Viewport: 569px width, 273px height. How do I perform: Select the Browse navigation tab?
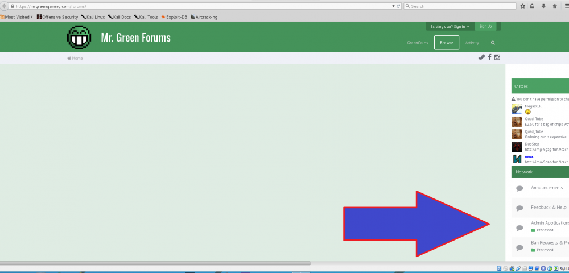click(x=446, y=43)
